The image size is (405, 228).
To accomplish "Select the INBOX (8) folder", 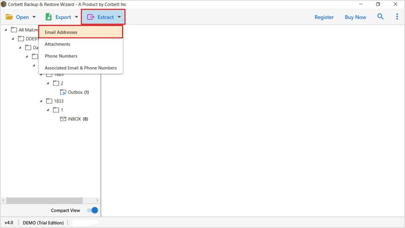I will pyautogui.click(x=78, y=119).
